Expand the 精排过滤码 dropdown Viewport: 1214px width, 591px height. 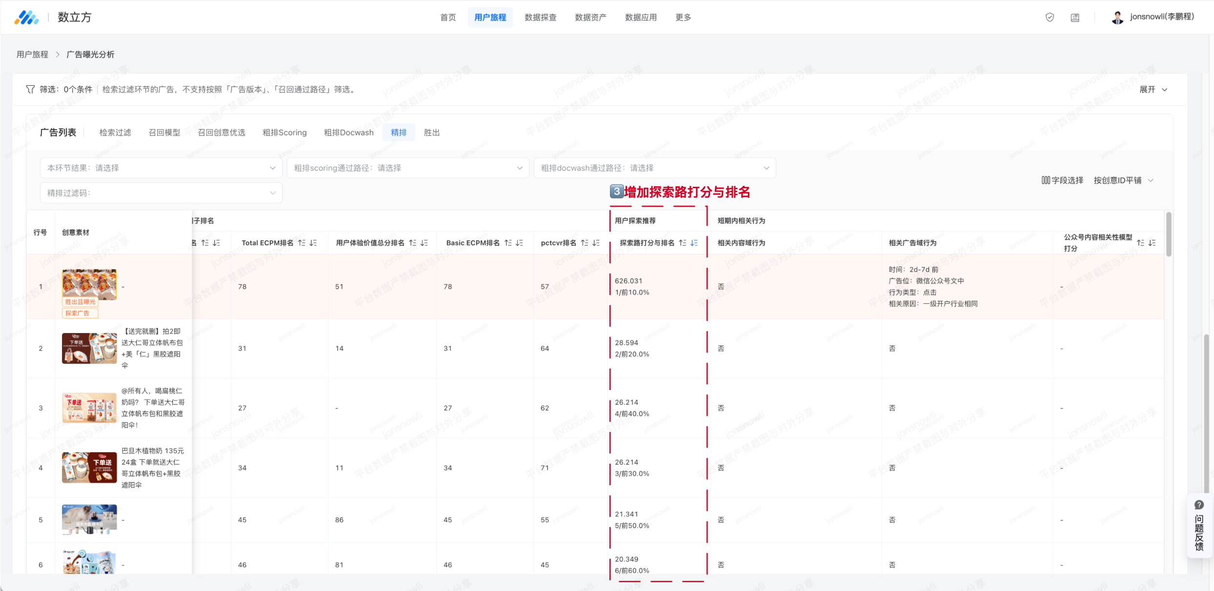coord(161,193)
